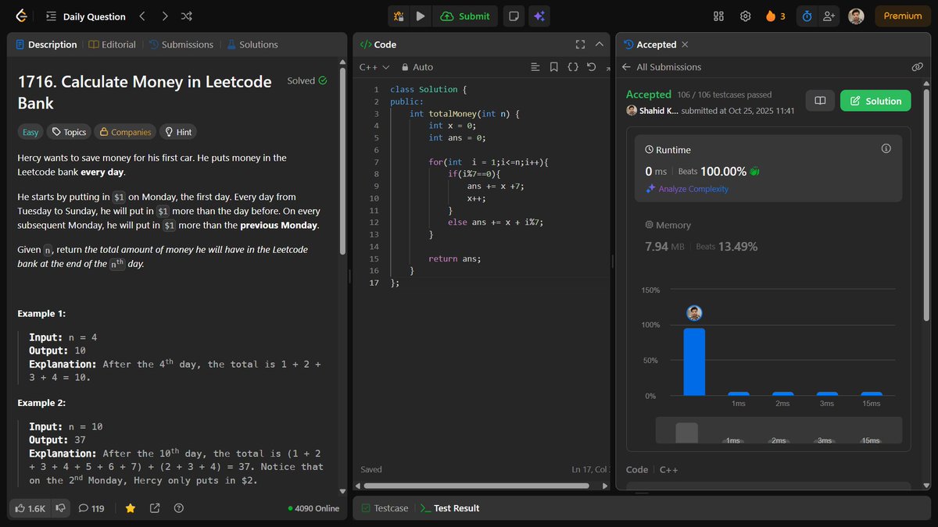Go to previous question arrow

[141, 16]
